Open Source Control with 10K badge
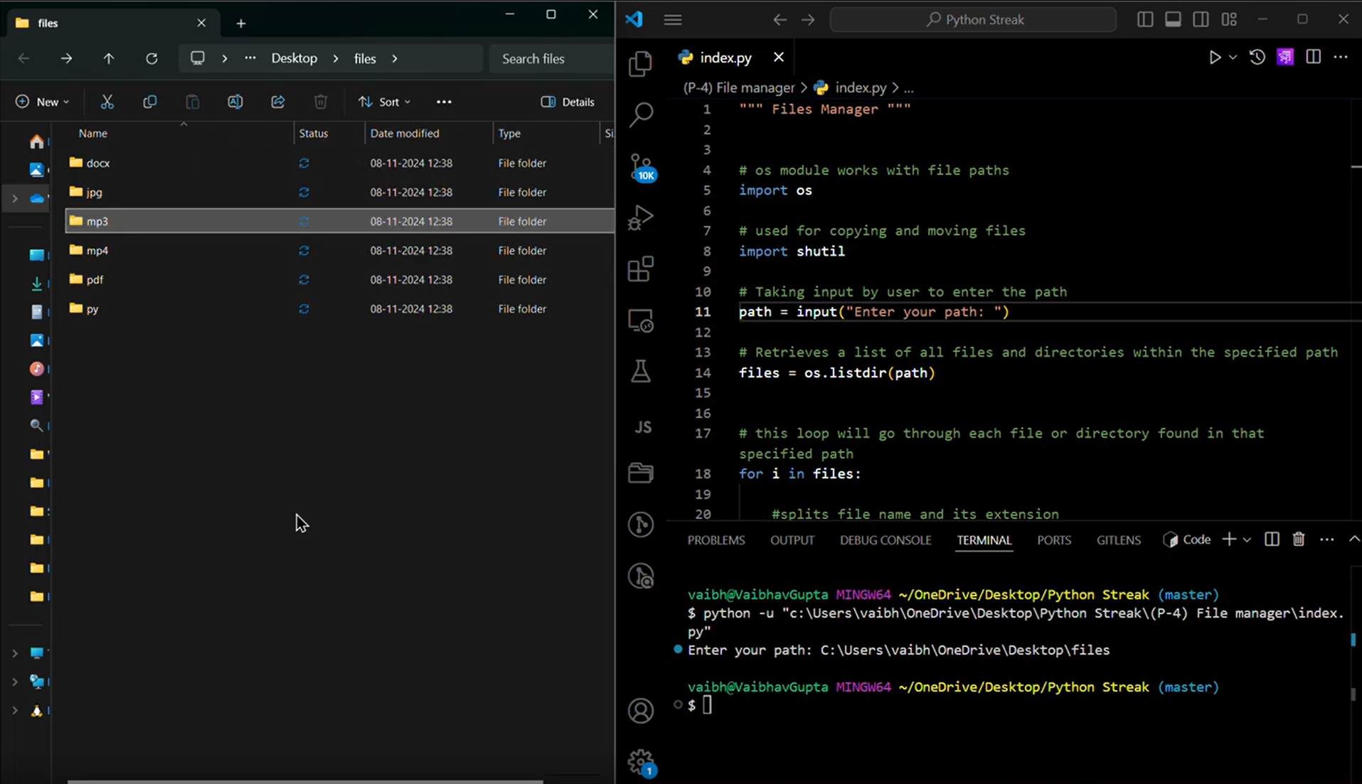The height and width of the screenshot is (784, 1362). tap(642, 168)
